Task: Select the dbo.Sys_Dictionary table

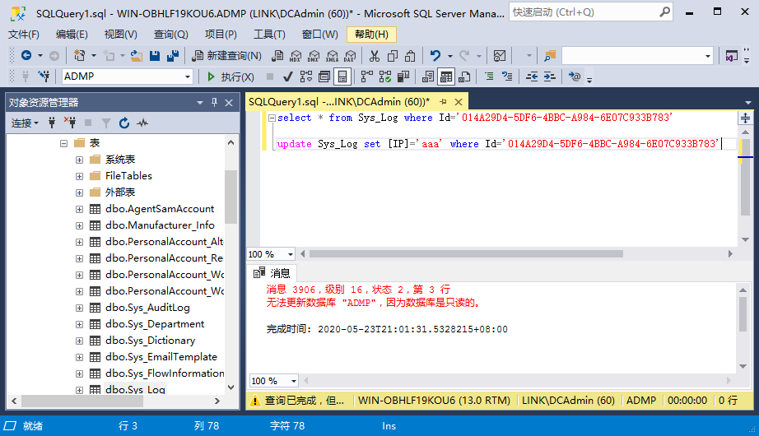Action: 150,341
